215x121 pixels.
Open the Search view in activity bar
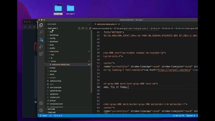41,32
